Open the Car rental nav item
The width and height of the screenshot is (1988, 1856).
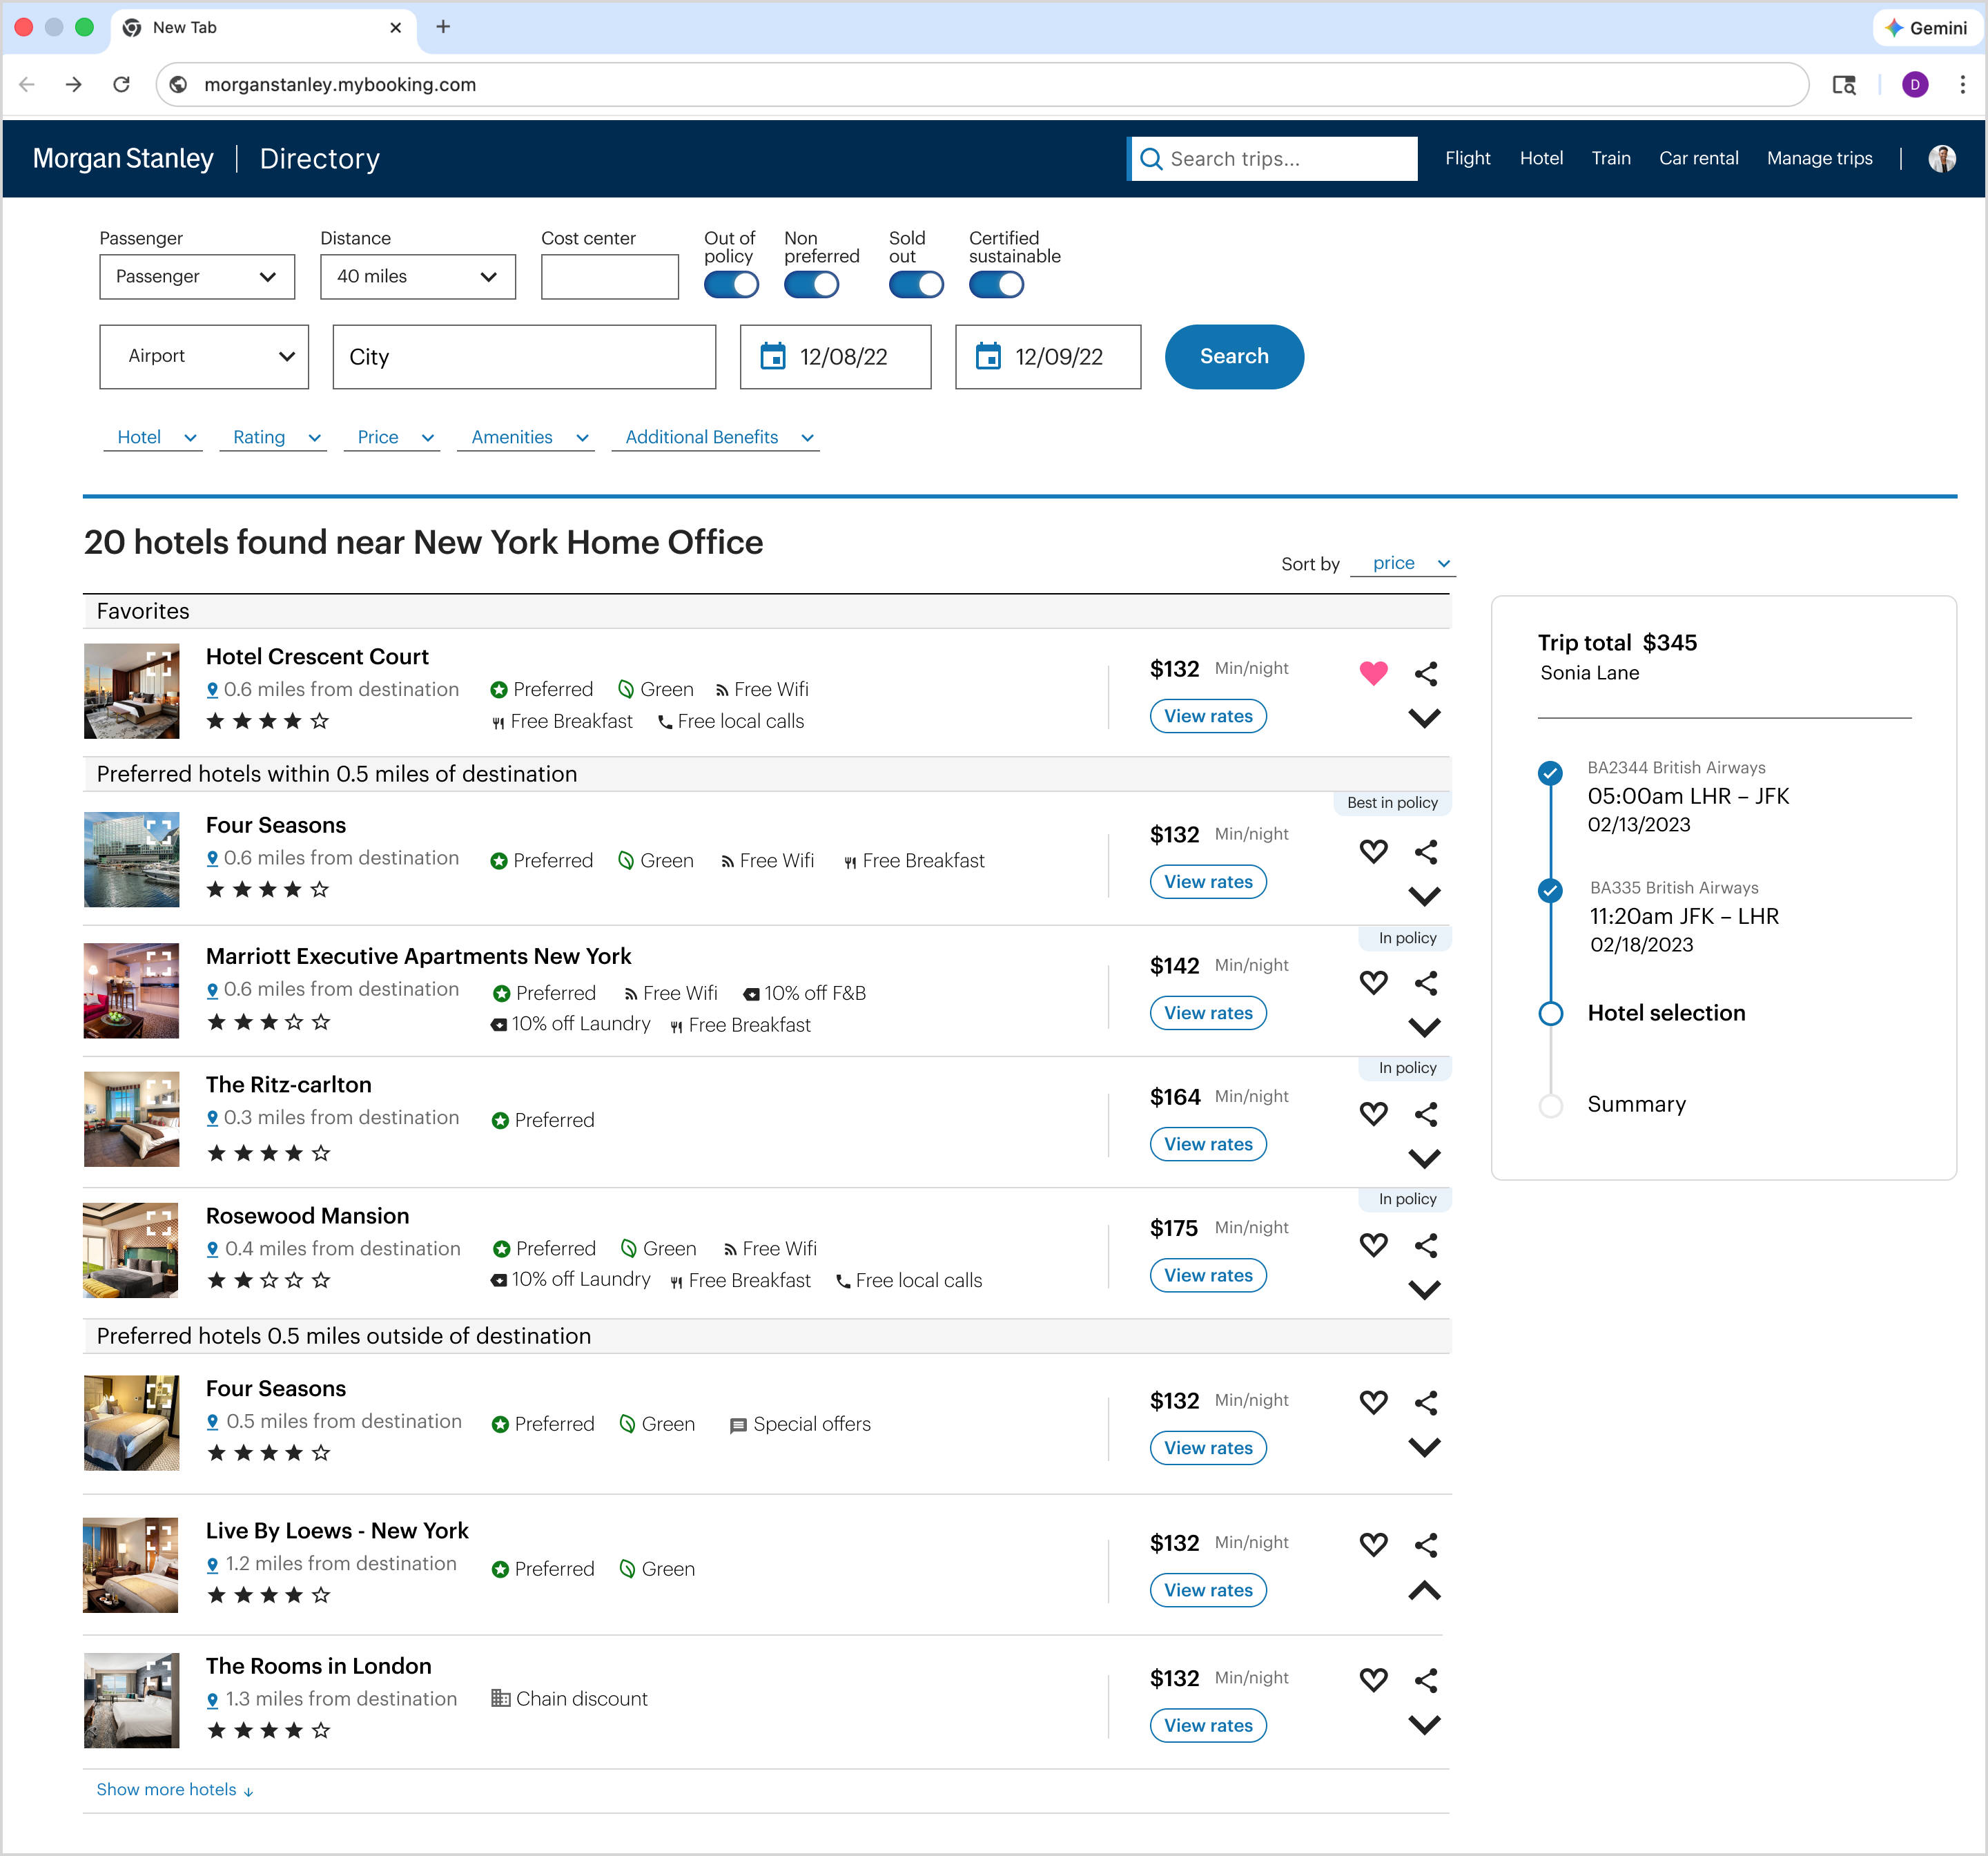(1698, 158)
